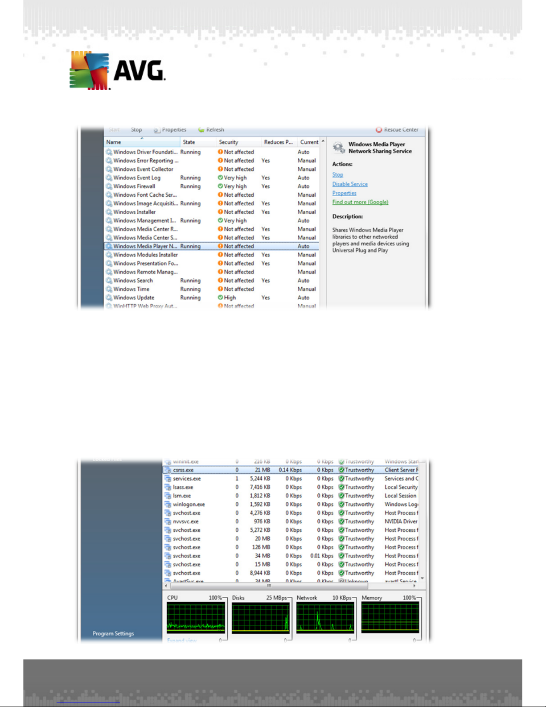Click the Trustworthy shield icon for nvvsvc.exe

coord(341,521)
